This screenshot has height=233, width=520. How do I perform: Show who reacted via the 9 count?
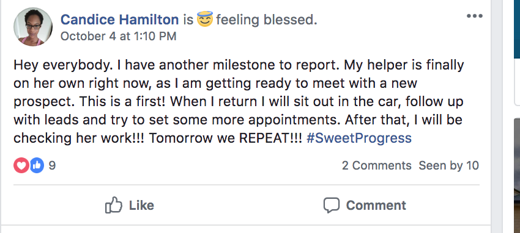tap(52, 165)
